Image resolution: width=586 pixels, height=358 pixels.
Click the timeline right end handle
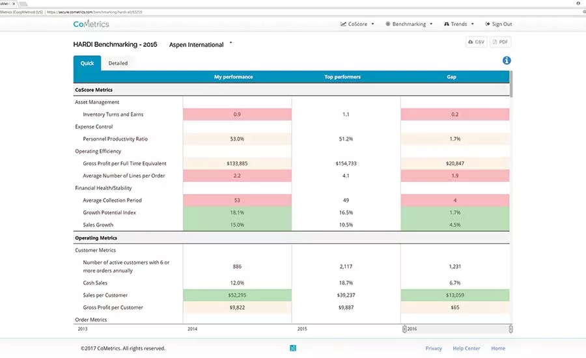pyautogui.click(x=510, y=329)
